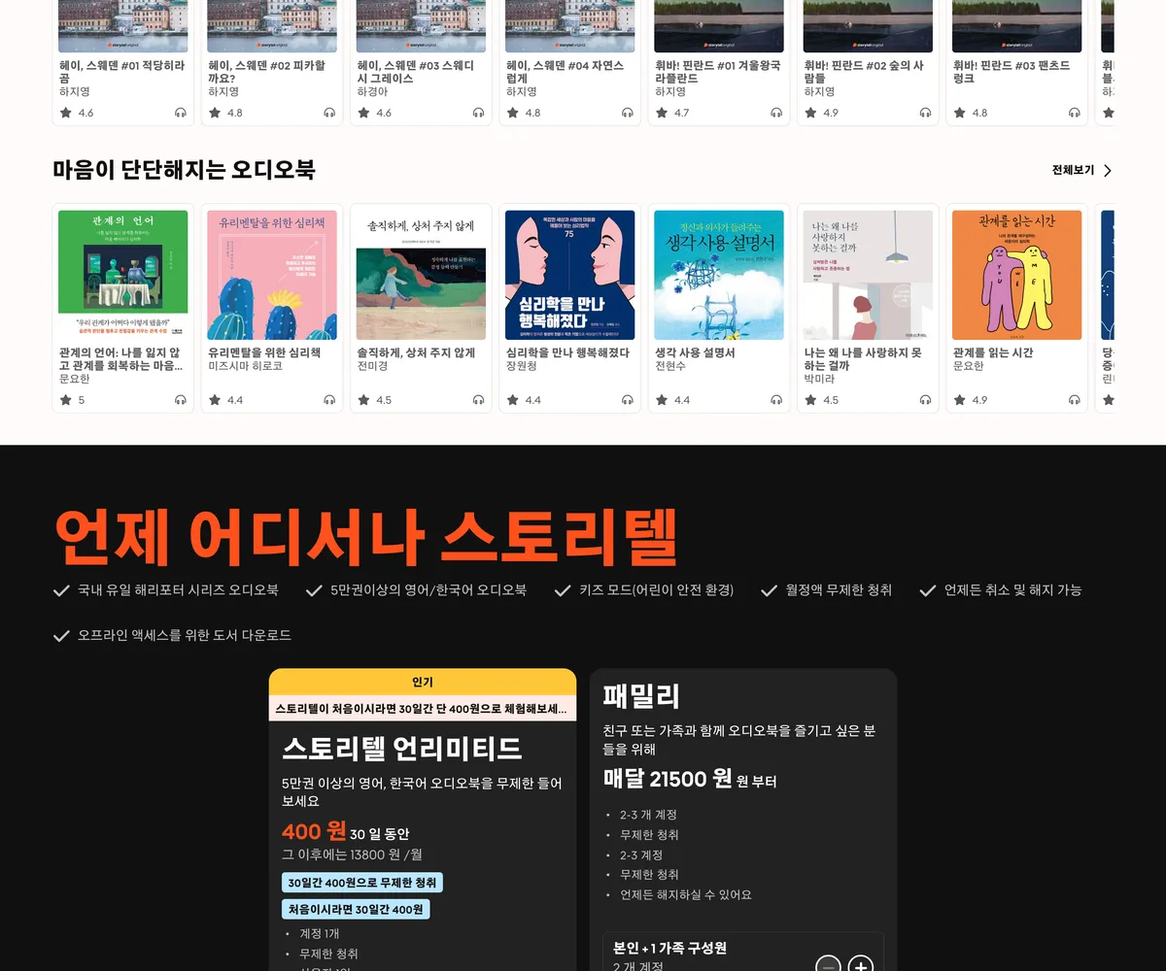Click 인기 label on Unlimited plan
Screen dimensions: 1166x971
coord(423,683)
